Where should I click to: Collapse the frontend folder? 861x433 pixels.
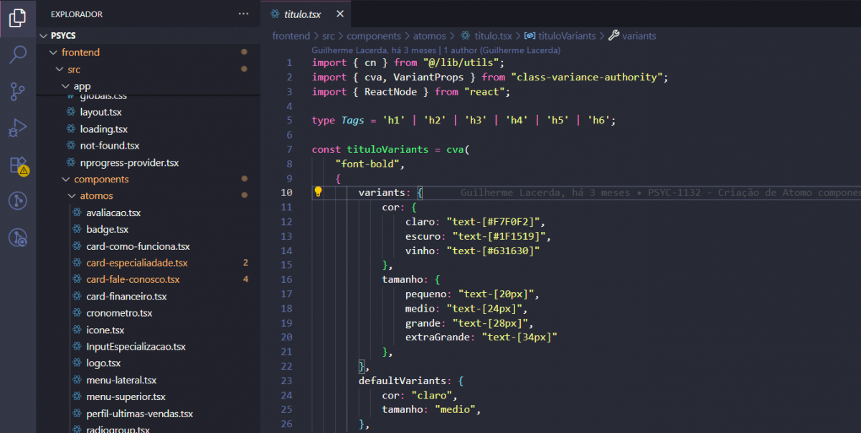click(80, 52)
